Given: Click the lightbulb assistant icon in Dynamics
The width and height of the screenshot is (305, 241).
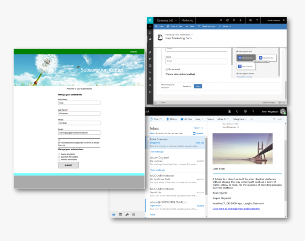Looking at the screenshot, I should pyautogui.click(x=234, y=20).
